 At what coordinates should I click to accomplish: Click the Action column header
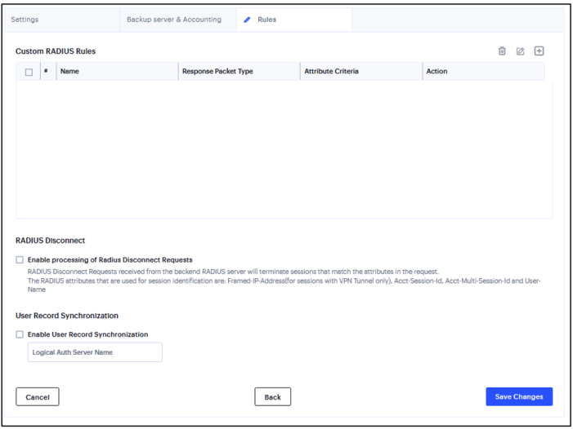pos(436,72)
